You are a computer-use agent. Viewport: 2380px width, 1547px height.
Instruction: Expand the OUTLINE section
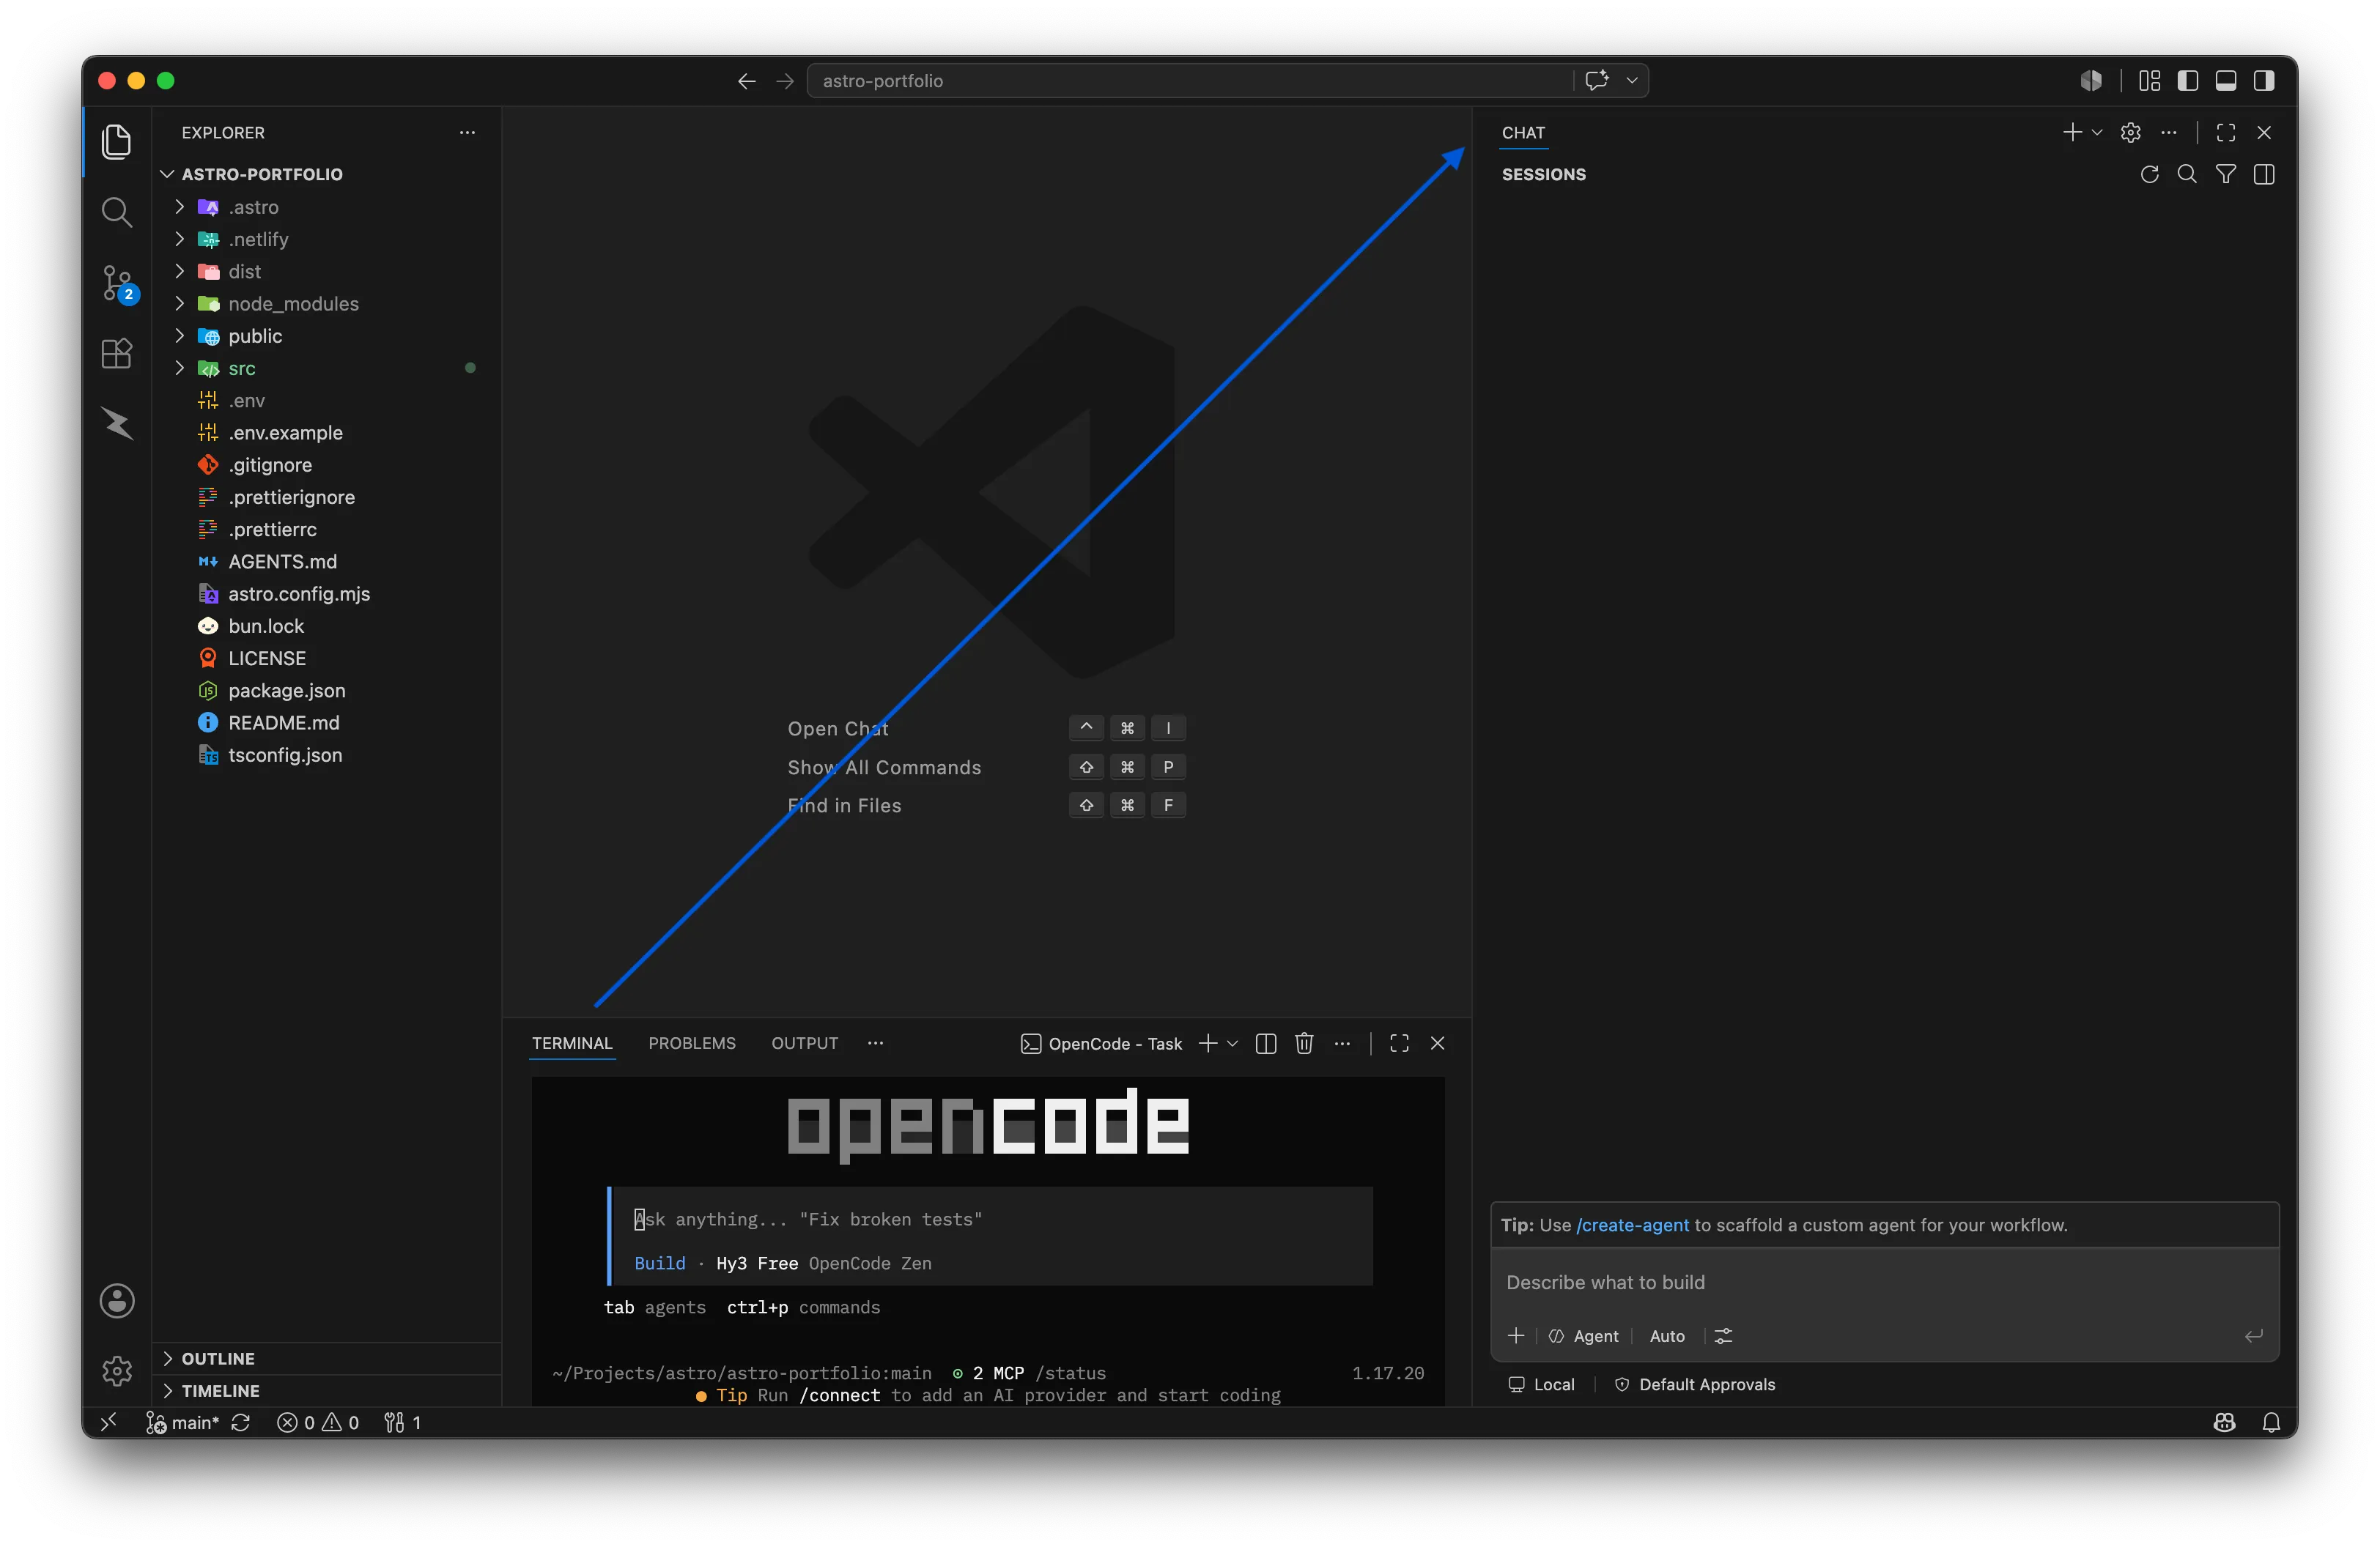point(327,1358)
